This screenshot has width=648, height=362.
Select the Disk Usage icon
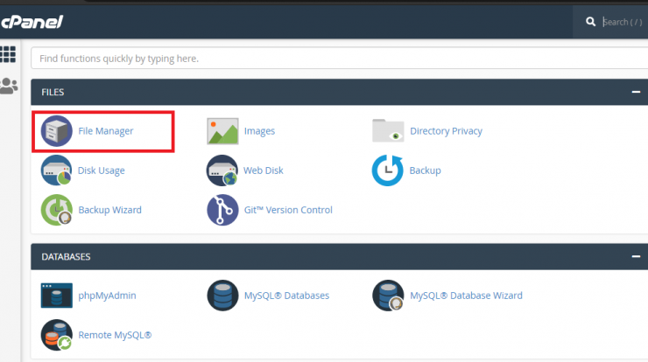click(57, 171)
